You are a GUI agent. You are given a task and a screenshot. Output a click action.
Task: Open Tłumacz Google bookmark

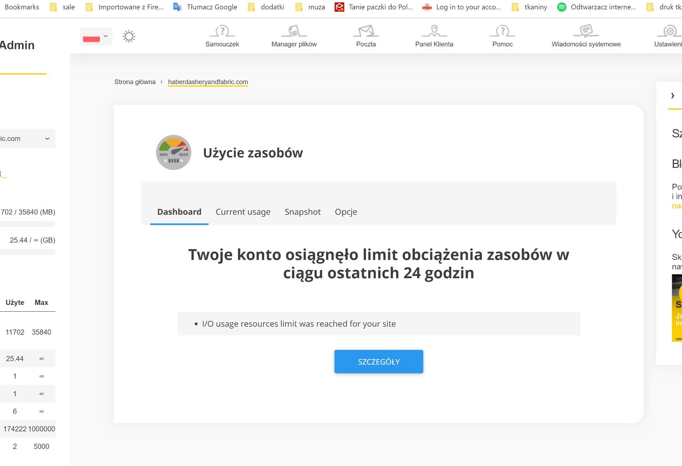point(211,7)
